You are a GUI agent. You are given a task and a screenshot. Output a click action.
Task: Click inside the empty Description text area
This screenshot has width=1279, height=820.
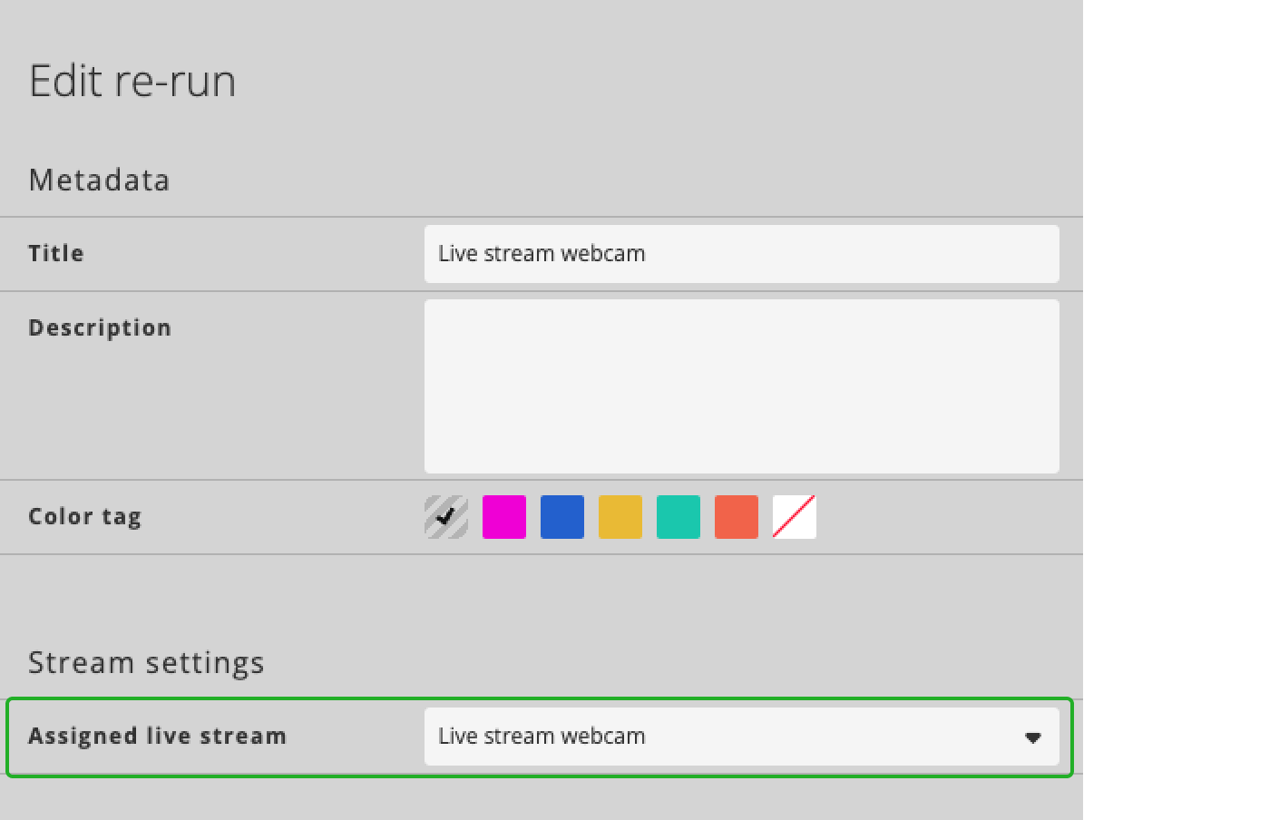742,386
